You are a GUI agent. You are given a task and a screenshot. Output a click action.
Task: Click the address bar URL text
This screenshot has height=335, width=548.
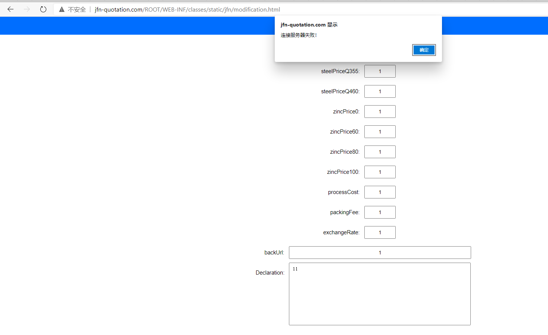coord(187,10)
